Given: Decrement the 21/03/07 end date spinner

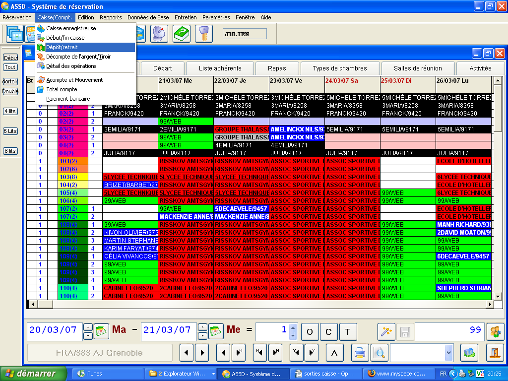Looking at the screenshot, I should coord(202,336).
